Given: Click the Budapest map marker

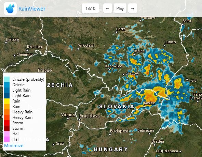Looking at the screenshot, I should [x=110, y=135].
